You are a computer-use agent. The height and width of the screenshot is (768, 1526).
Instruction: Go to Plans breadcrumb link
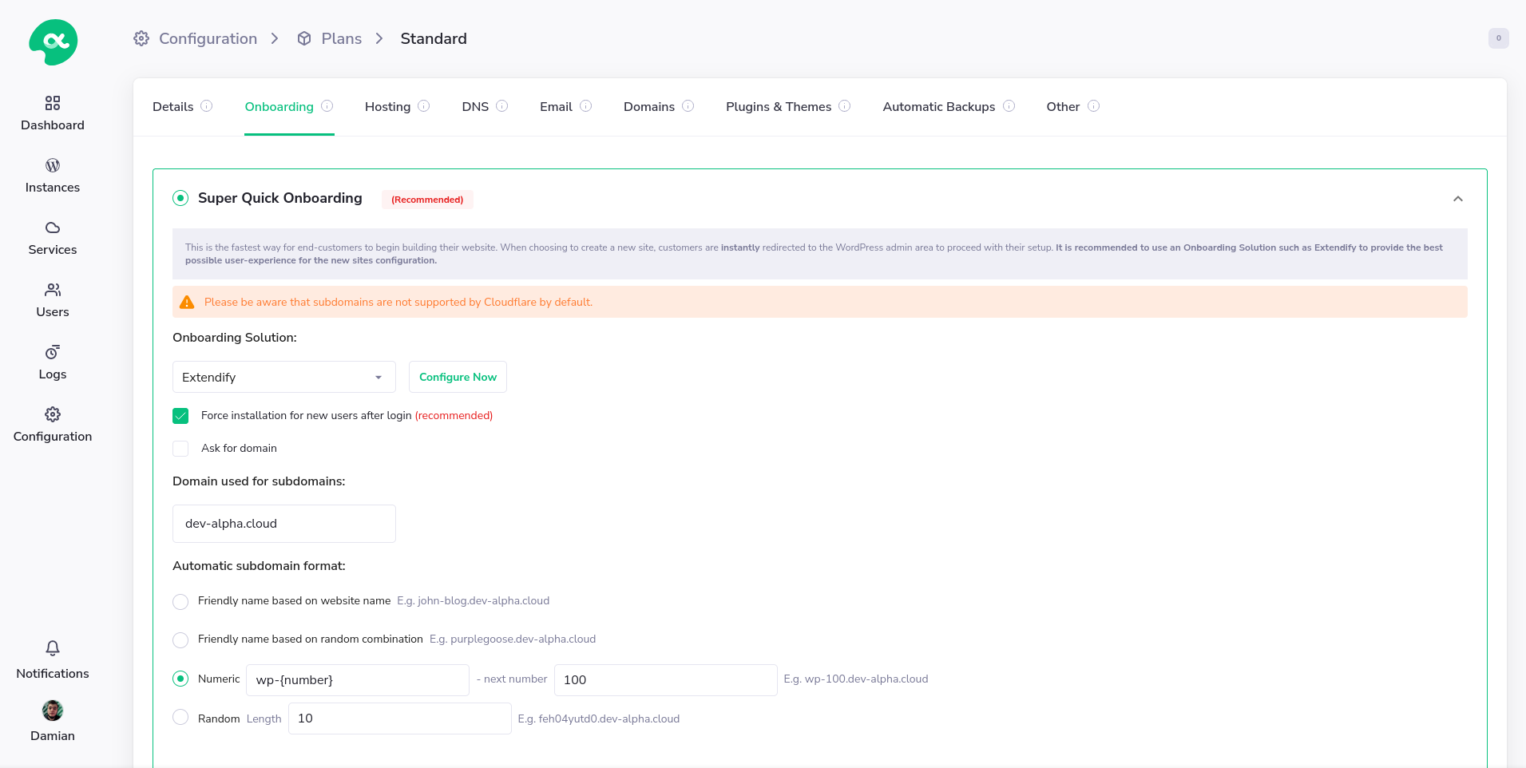341,38
